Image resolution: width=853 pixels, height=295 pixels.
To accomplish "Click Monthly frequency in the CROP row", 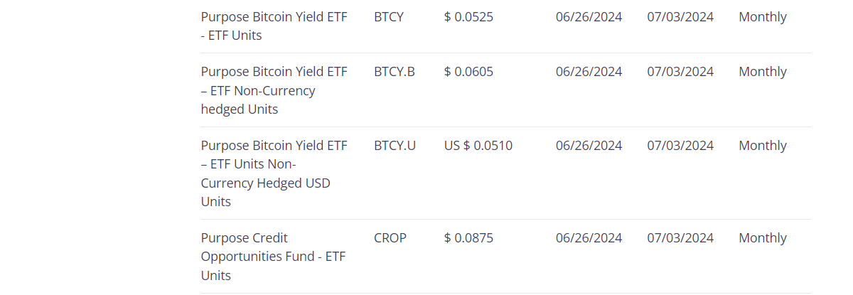I will (x=763, y=238).
